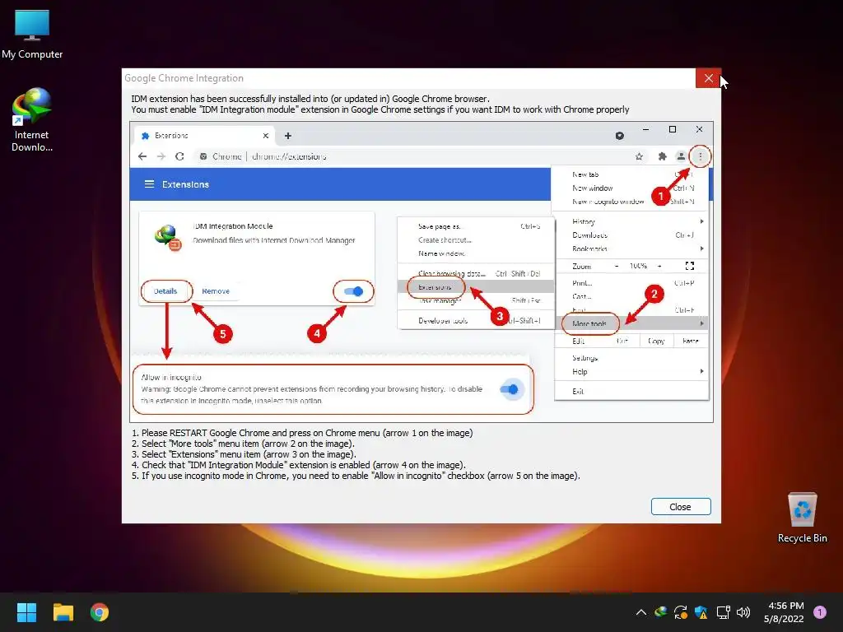Open Google Chrome from the taskbar
Screen dimensions: 843x632
(x=100, y=612)
